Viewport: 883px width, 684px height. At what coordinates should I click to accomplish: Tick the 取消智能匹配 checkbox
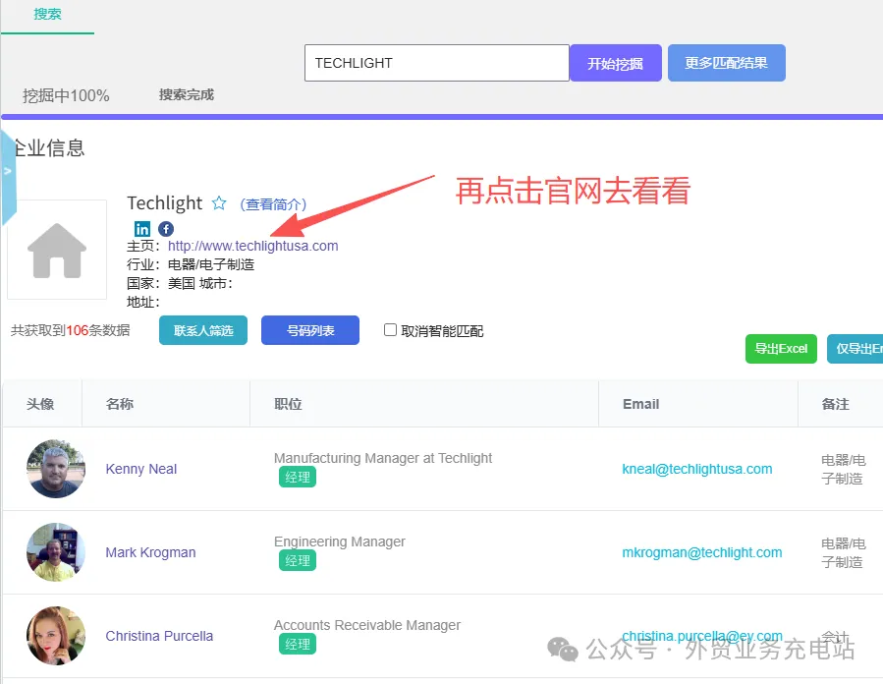[390, 329]
